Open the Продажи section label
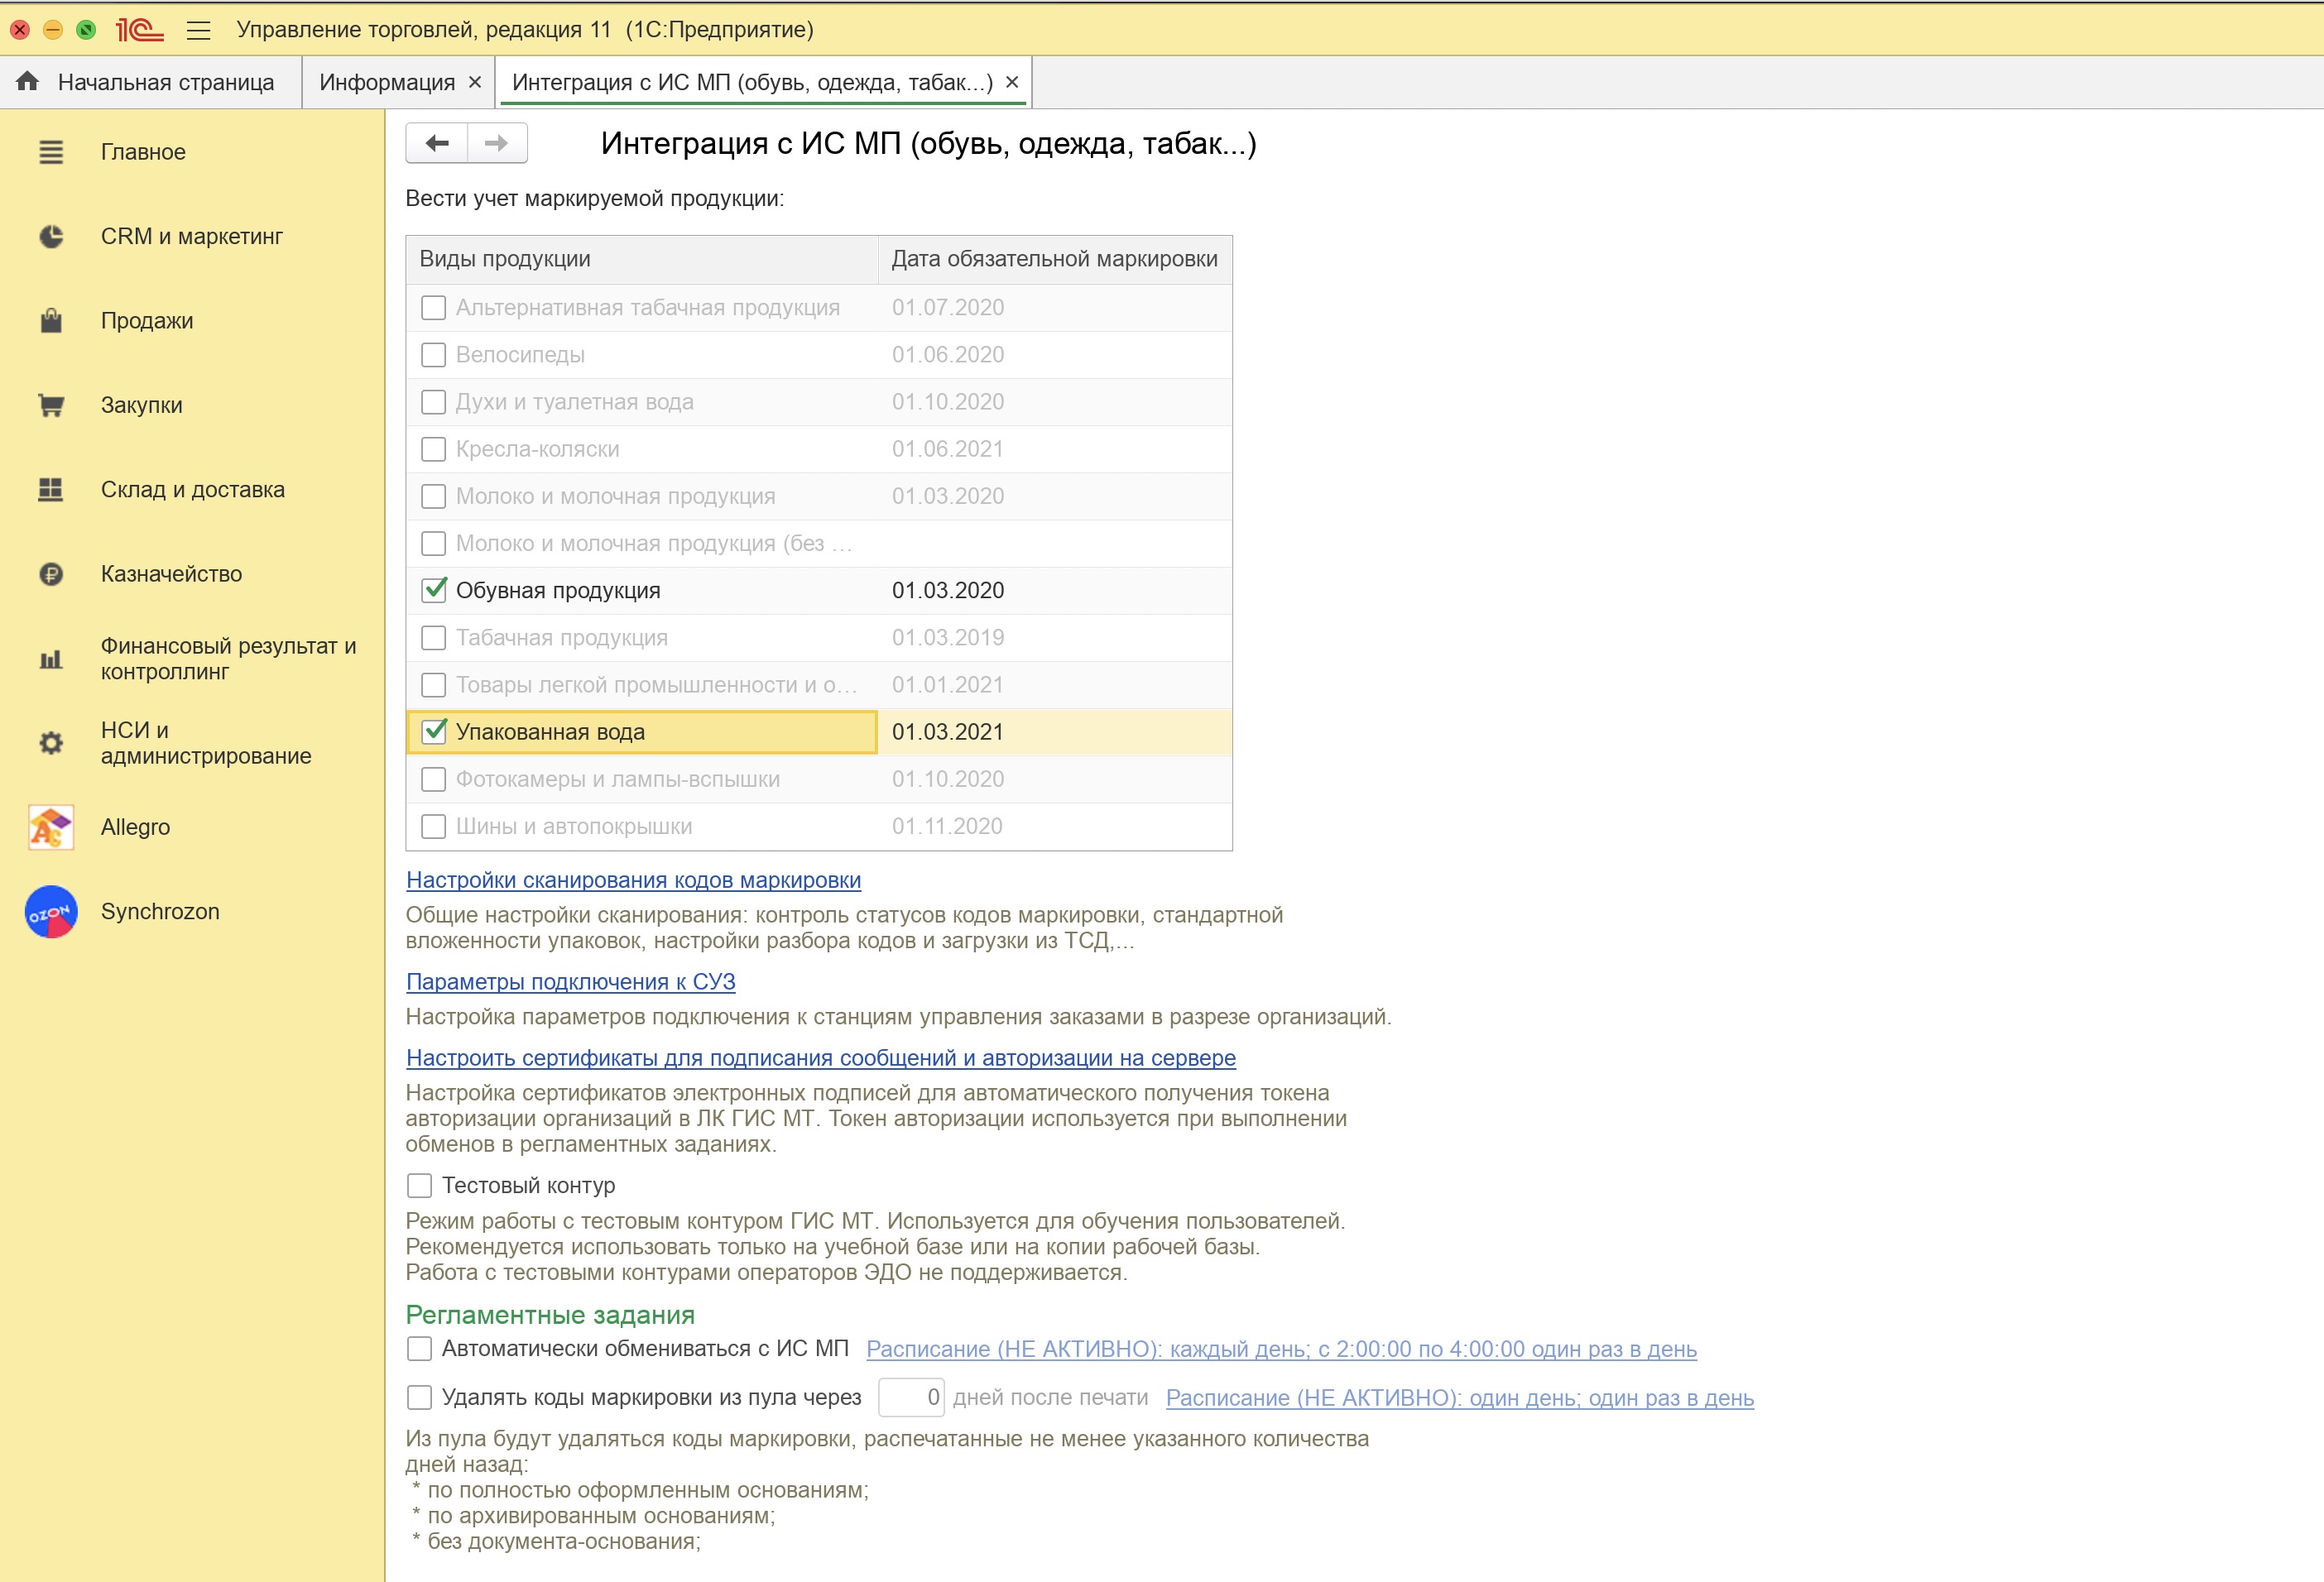Viewport: 2324px width, 1582px height. click(x=147, y=321)
